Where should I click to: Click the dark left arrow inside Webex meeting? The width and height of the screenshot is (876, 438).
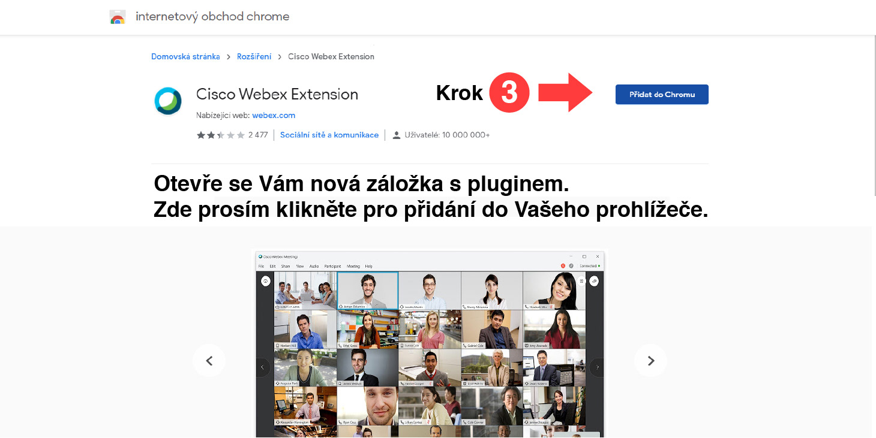[262, 367]
